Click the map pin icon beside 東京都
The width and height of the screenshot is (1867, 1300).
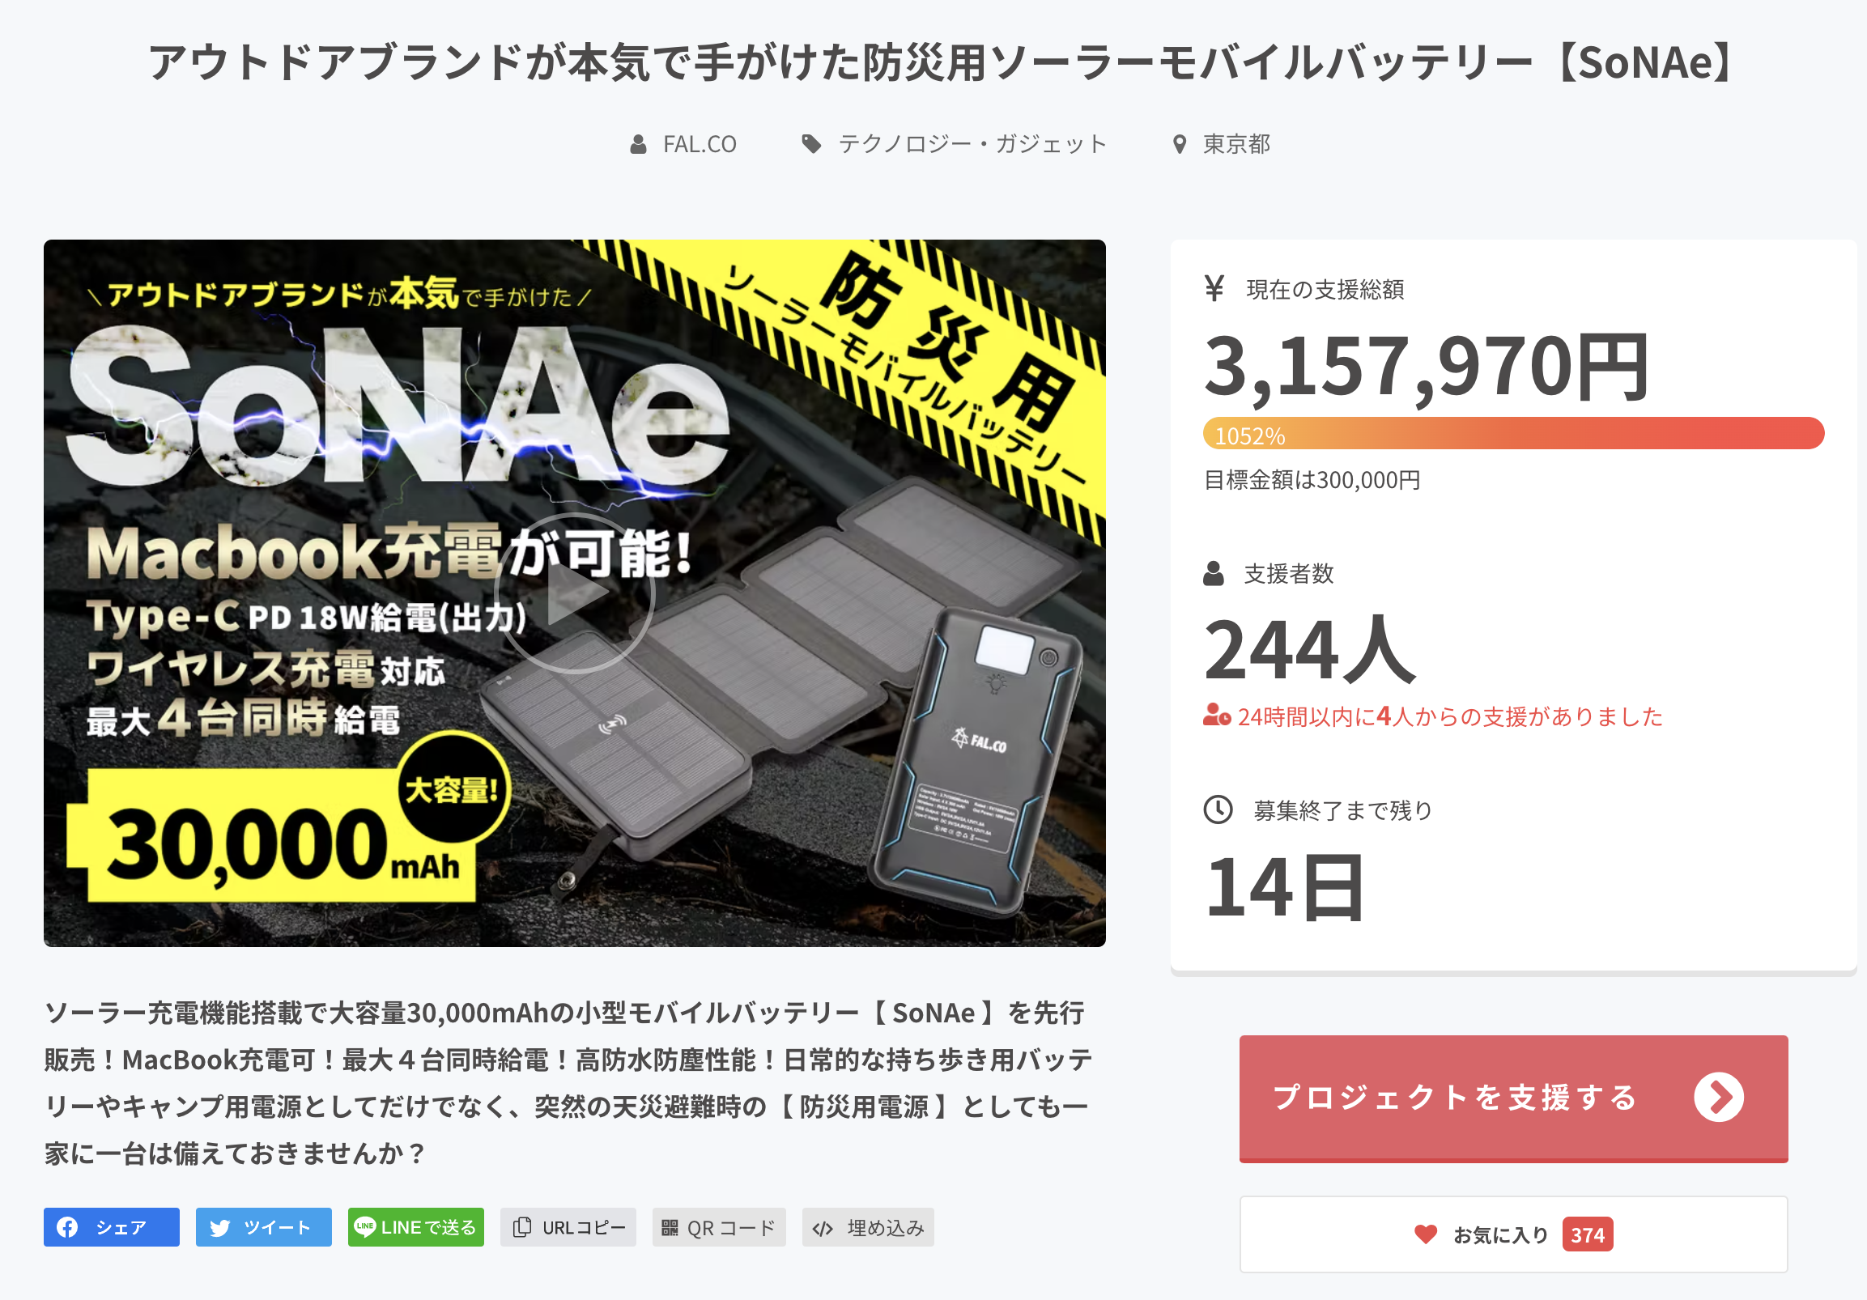[x=1179, y=145]
